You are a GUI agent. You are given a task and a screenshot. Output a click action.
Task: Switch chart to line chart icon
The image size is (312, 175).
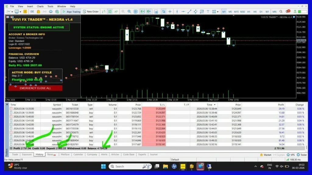[x=116, y=12]
